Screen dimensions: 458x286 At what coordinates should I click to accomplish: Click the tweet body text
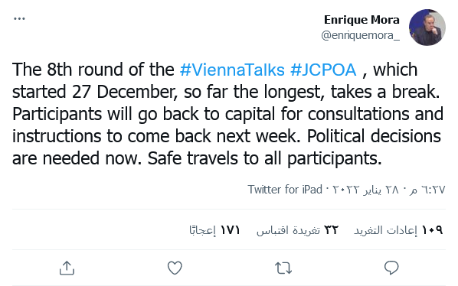tap(227, 114)
